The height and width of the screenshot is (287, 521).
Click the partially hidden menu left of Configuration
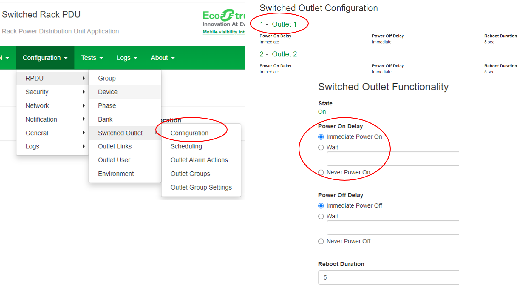coord(5,58)
